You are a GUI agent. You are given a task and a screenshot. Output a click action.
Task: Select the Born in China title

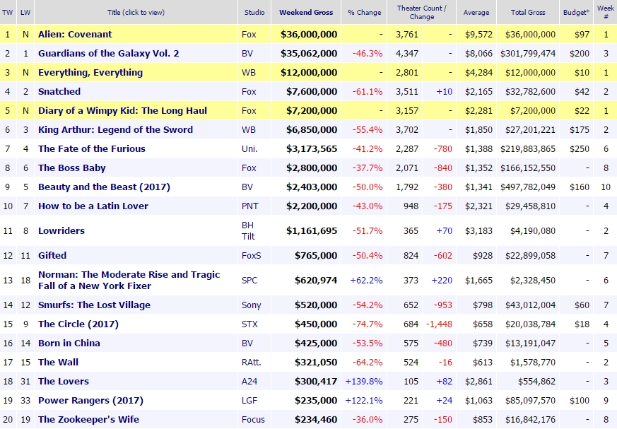click(69, 343)
